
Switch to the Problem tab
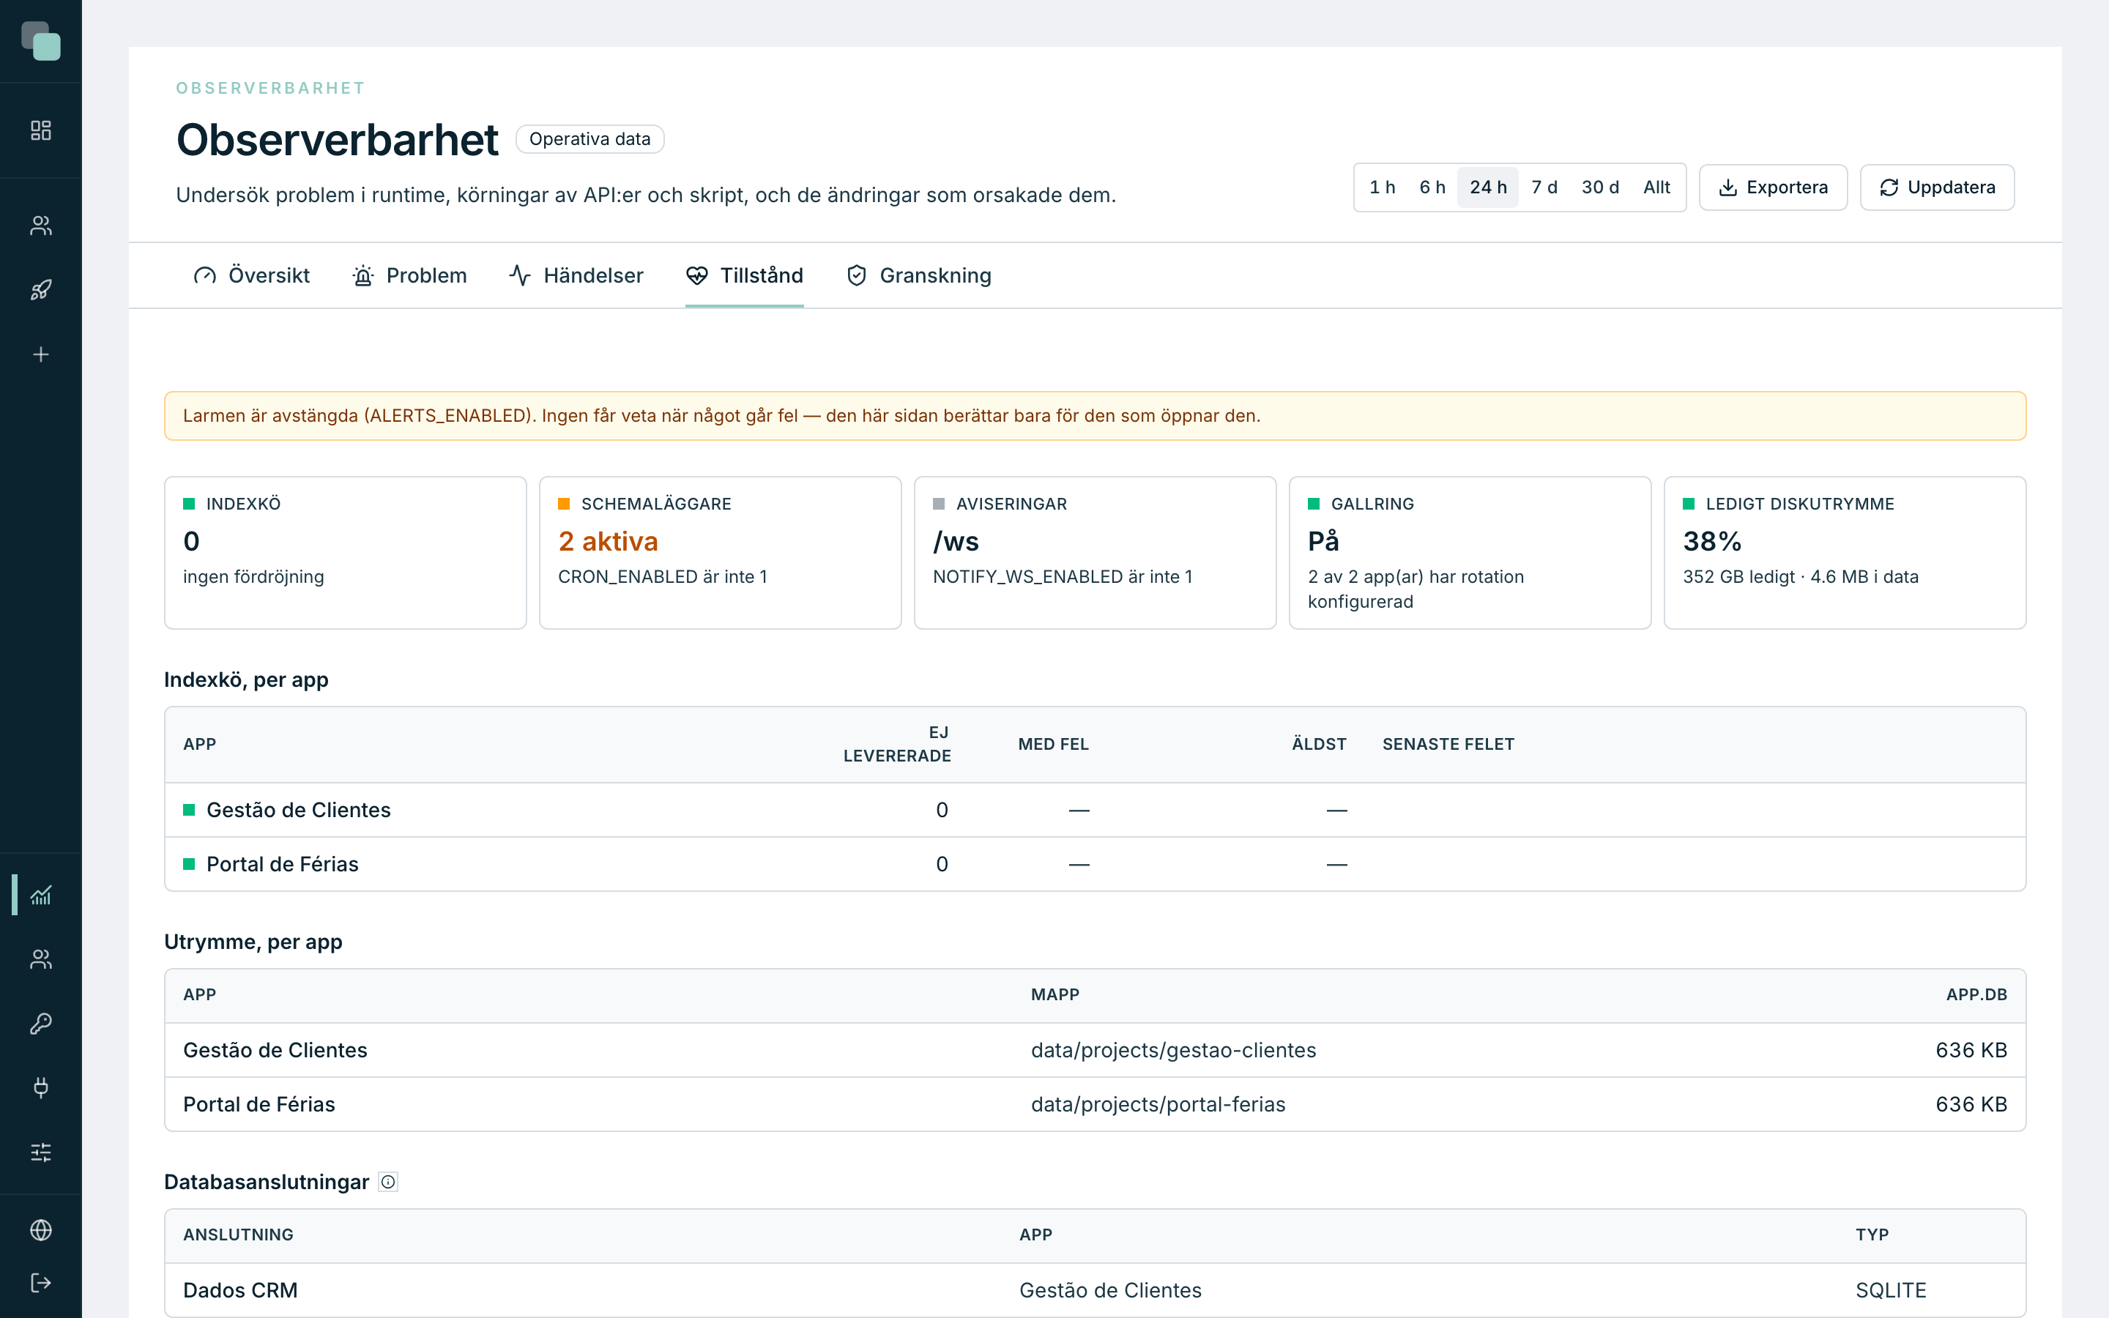409,275
